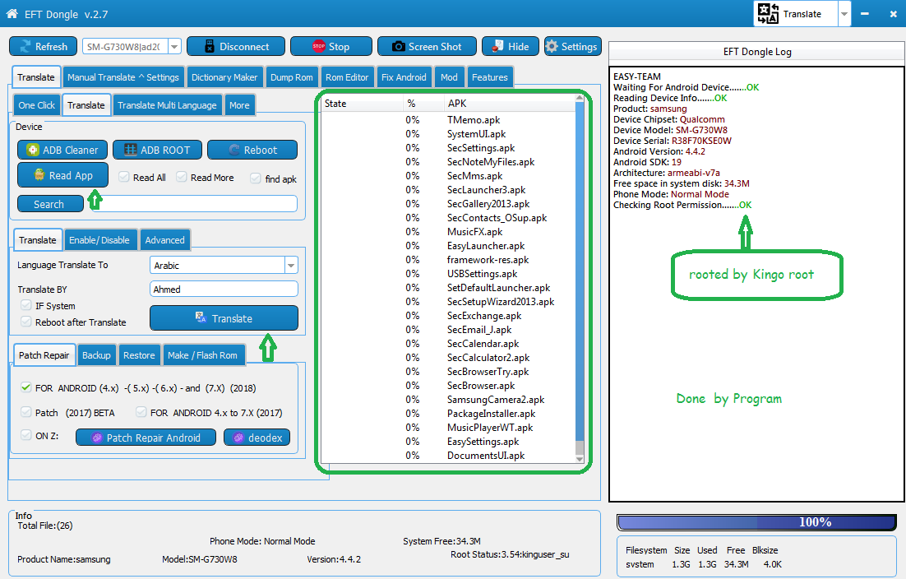Click the red Stop sign icon
906x579 pixels.
318,47
